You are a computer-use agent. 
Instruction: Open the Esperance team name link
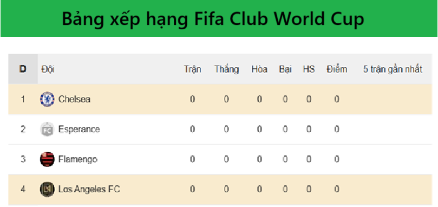(79, 129)
